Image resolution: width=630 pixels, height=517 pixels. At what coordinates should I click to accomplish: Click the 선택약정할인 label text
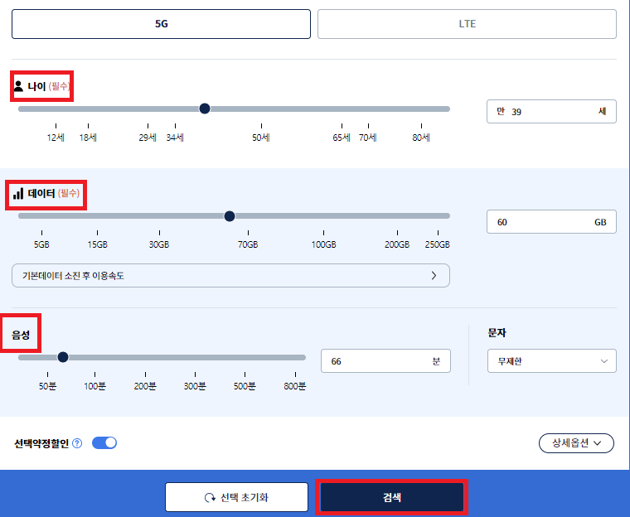pos(41,443)
